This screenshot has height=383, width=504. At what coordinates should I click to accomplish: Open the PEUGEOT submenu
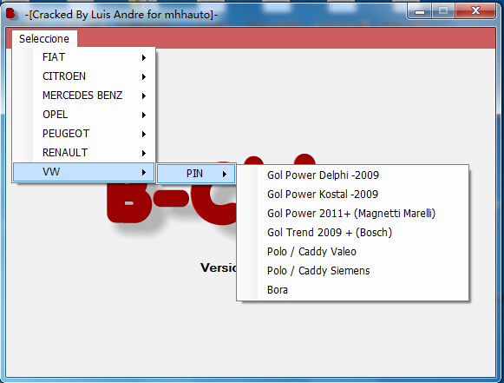(x=84, y=134)
